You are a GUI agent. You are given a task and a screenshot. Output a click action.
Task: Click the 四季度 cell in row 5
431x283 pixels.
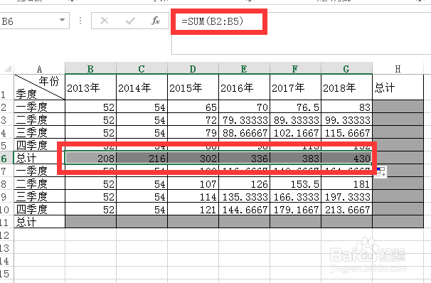point(39,145)
